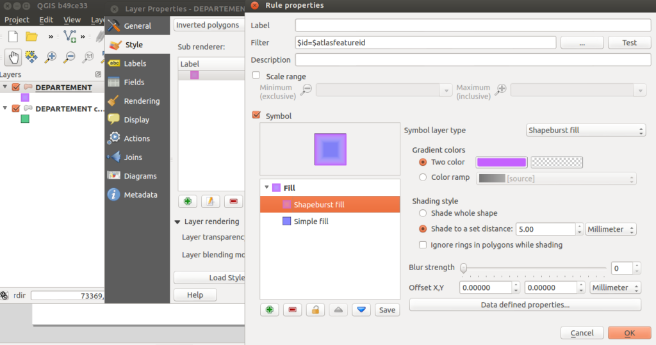Remove symbol layer with red minus button
The width and height of the screenshot is (656, 345).
coord(292,310)
